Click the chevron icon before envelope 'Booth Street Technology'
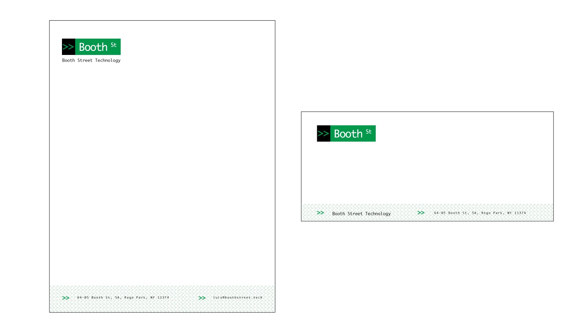Image resolution: width=582 pixels, height=331 pixels. (321, 213)
